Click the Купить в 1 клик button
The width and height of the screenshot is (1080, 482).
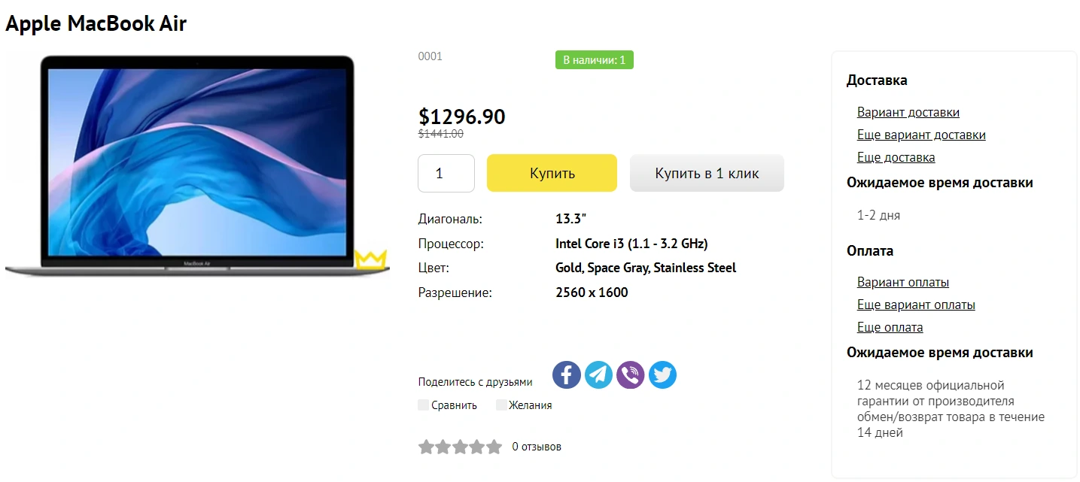pos(707,173)
